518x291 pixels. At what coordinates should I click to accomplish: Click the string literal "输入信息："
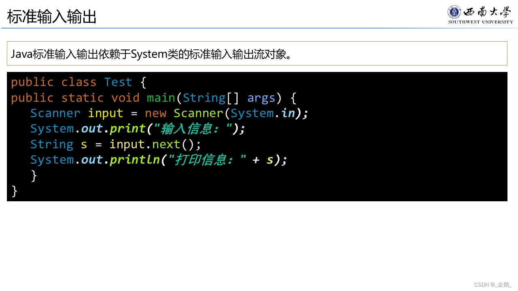(x=193, y=129)
